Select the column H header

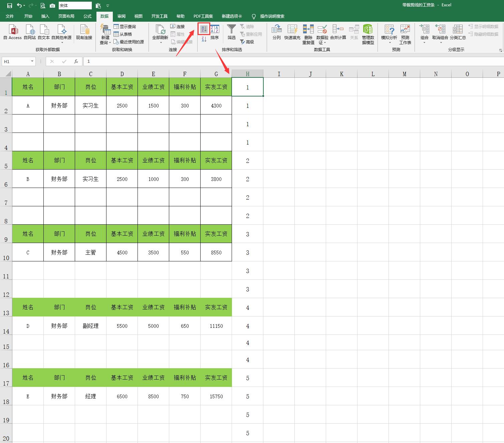click(248, 74)
